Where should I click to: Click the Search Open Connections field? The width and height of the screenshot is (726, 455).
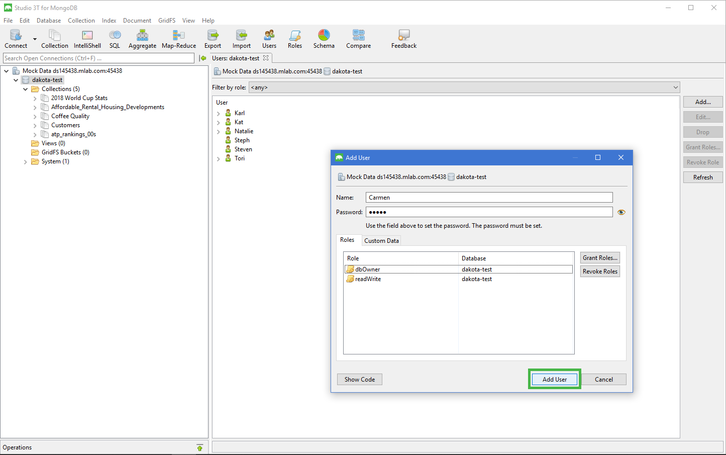pos(98,58)
